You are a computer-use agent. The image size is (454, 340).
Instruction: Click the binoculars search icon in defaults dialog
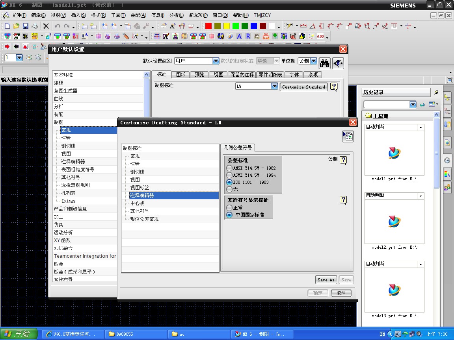[x=325, y=63]
